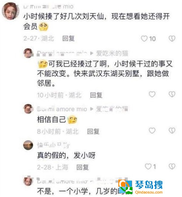Dislike the 真的假的 comment from 上海
The width and height of the screenshot is (182, 197).
172,166
